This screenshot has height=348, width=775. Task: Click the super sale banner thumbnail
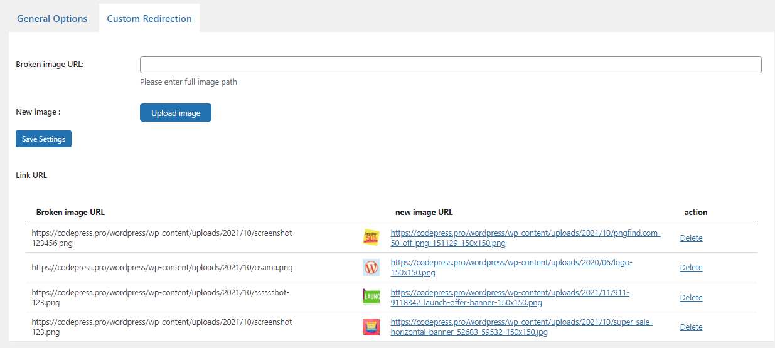pyautogui.click(x=371, y=327)
